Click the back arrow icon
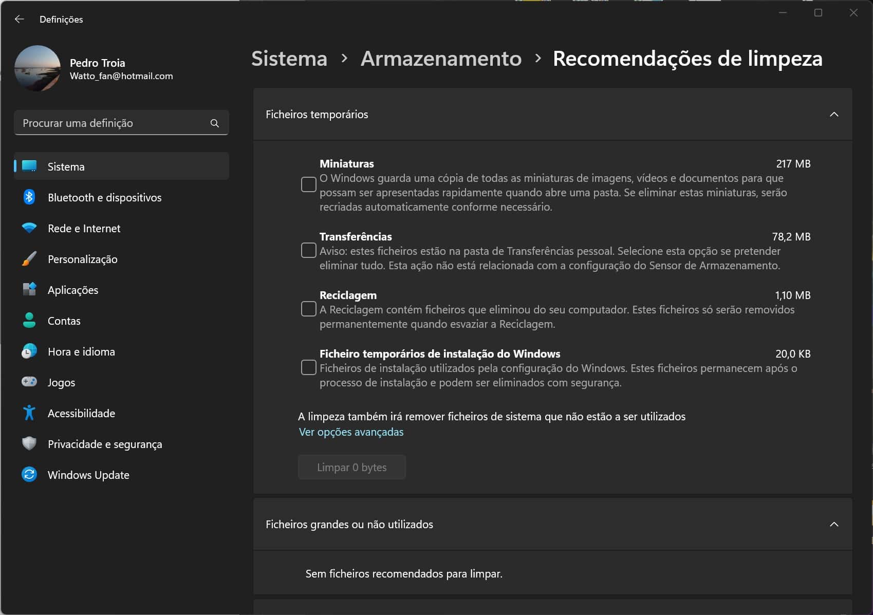The height and width of the screenshot is (615, 873). (x=20, y=19)
